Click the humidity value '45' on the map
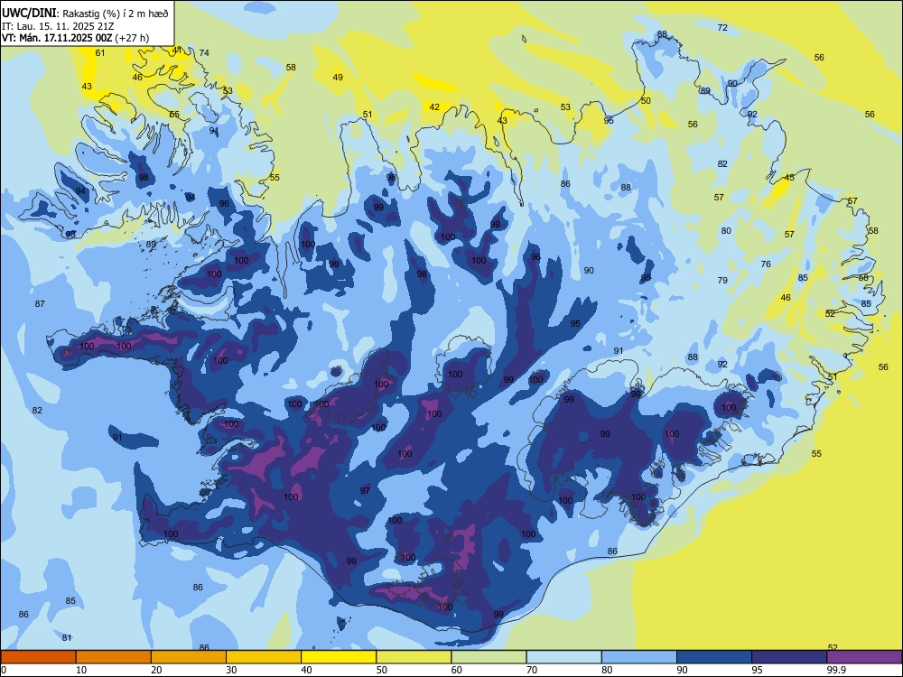This screenshot has height=677, width=903. pos(789,178)
